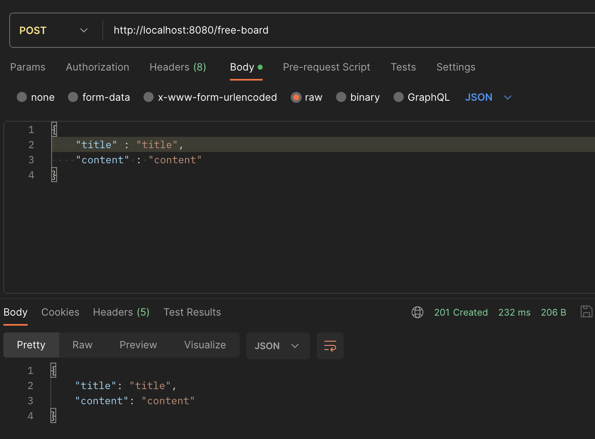Open the response Cookies tab
Screen dimensions: 595x439
(60, 312)
